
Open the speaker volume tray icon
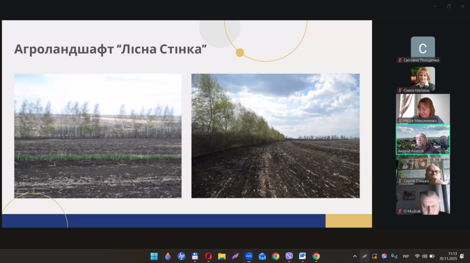pos(425,256)
